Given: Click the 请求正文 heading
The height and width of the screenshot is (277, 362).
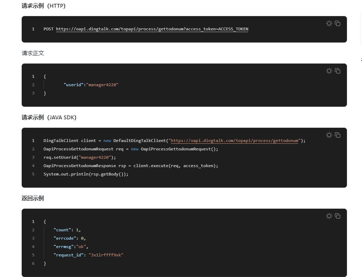Looking at the screenshot, I should pyautogui.click(x=33, y=53).
